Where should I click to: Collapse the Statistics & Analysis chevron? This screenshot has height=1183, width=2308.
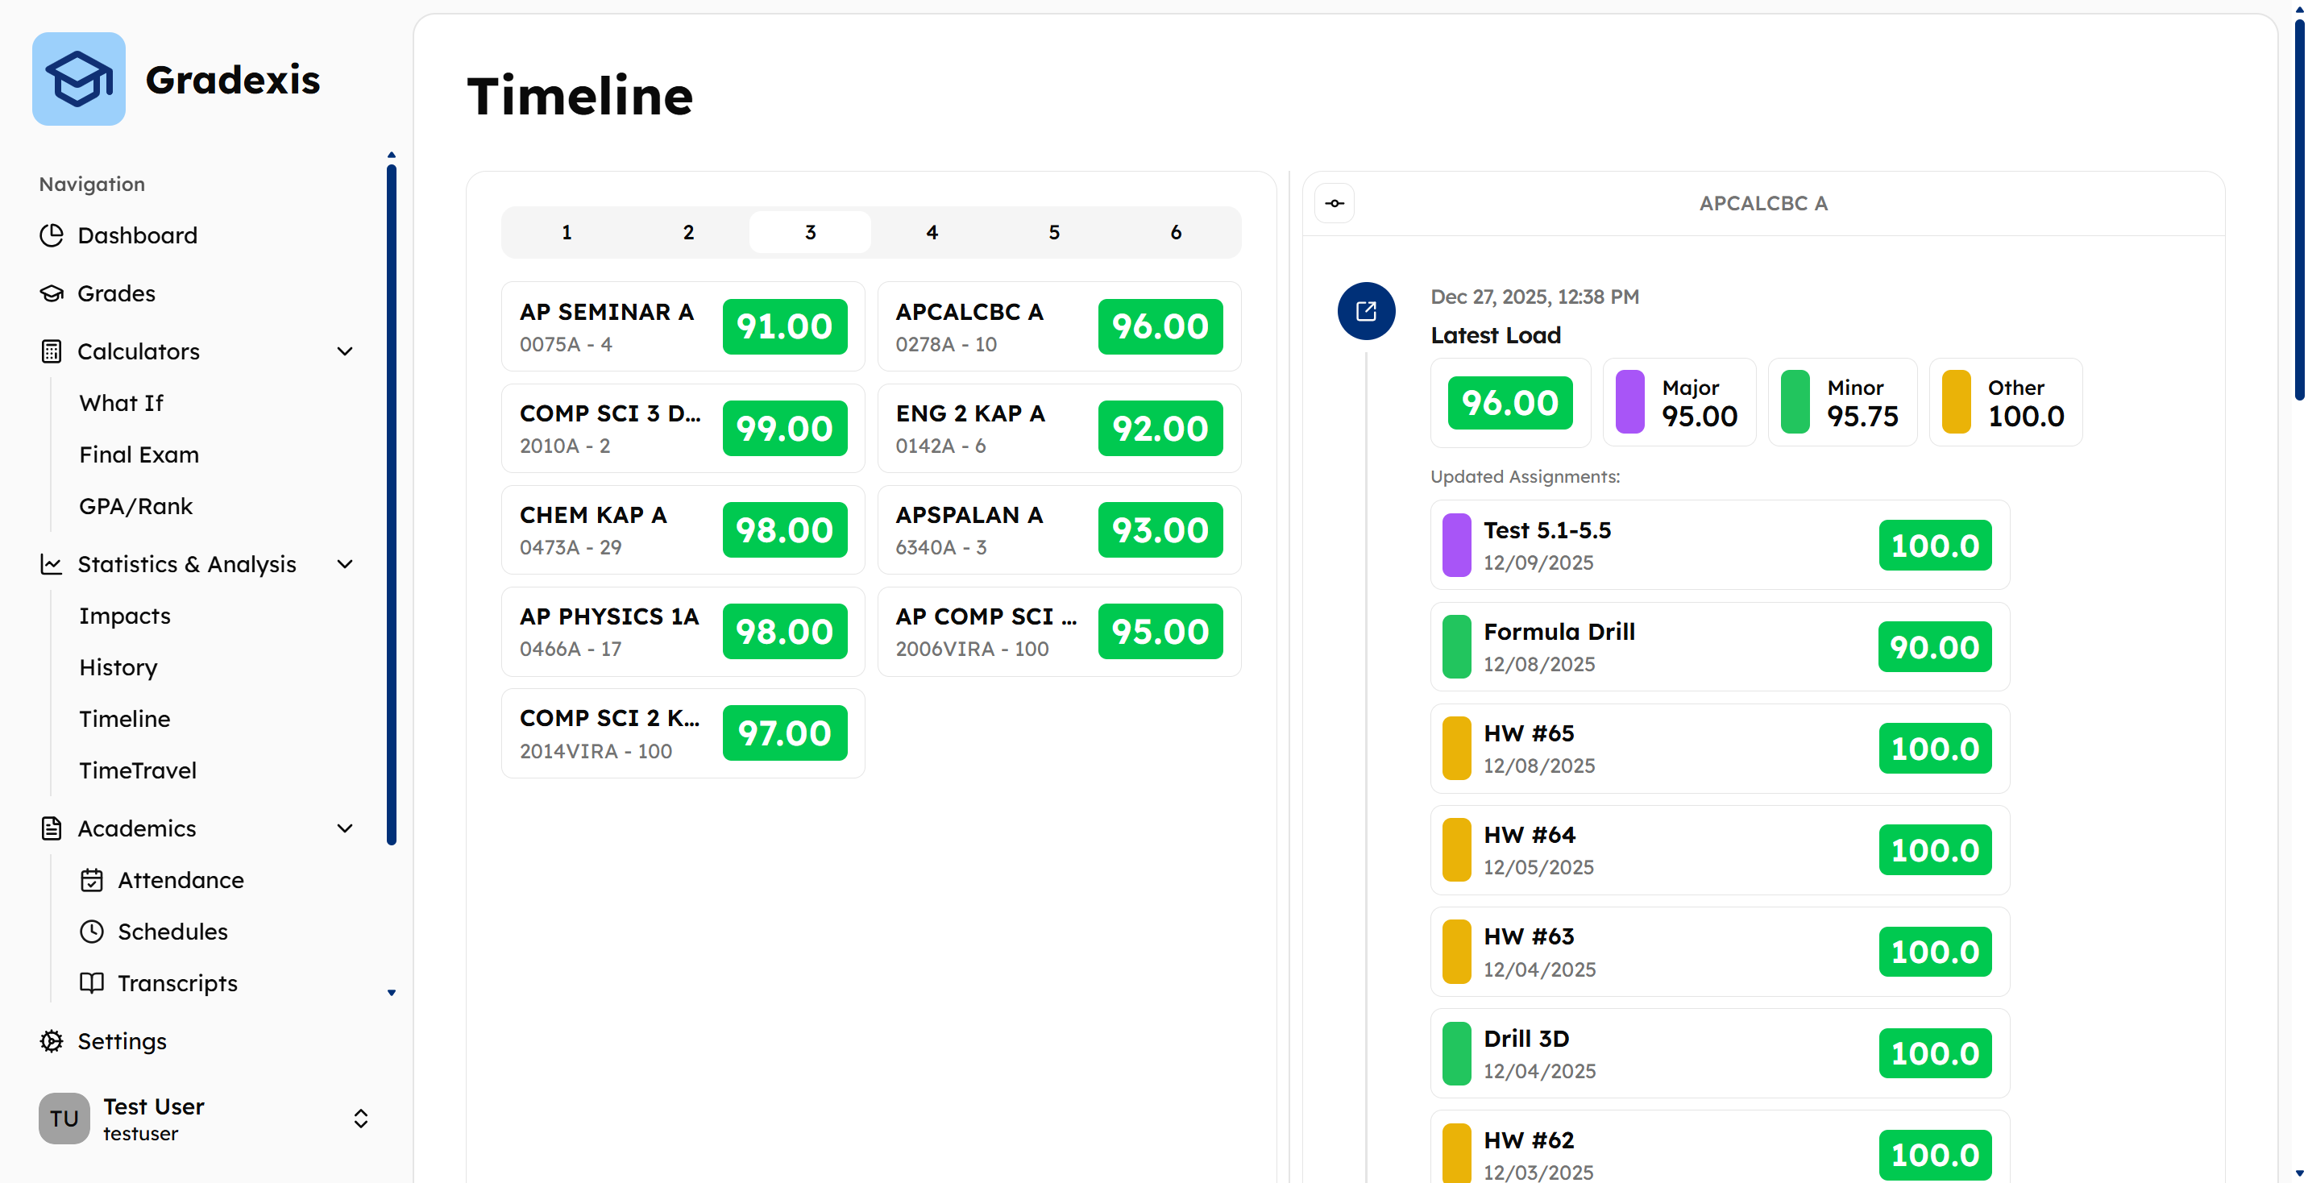pos(345,564)
